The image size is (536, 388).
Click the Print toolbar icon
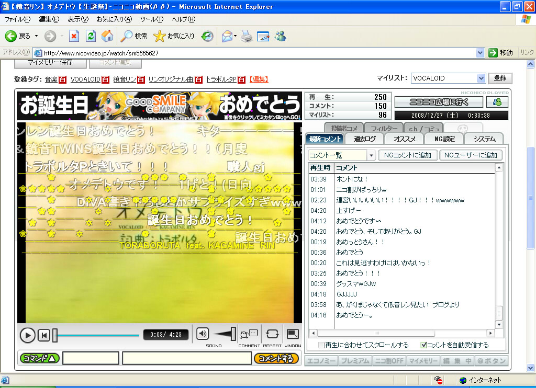point(247,36)
